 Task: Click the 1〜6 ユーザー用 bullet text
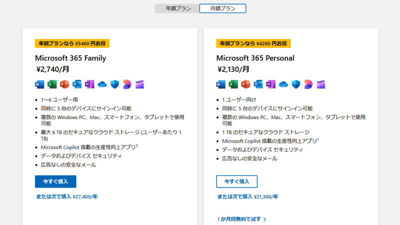(59, 99)
